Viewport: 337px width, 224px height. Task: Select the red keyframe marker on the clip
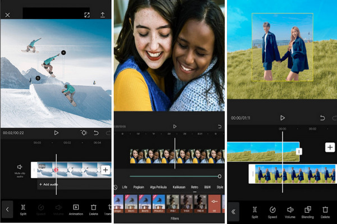tap(56, 170)
